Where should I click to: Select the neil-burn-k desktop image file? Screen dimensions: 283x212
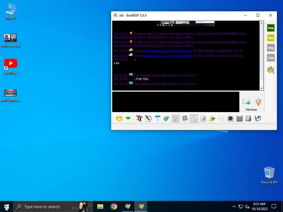tap(11, 96)
